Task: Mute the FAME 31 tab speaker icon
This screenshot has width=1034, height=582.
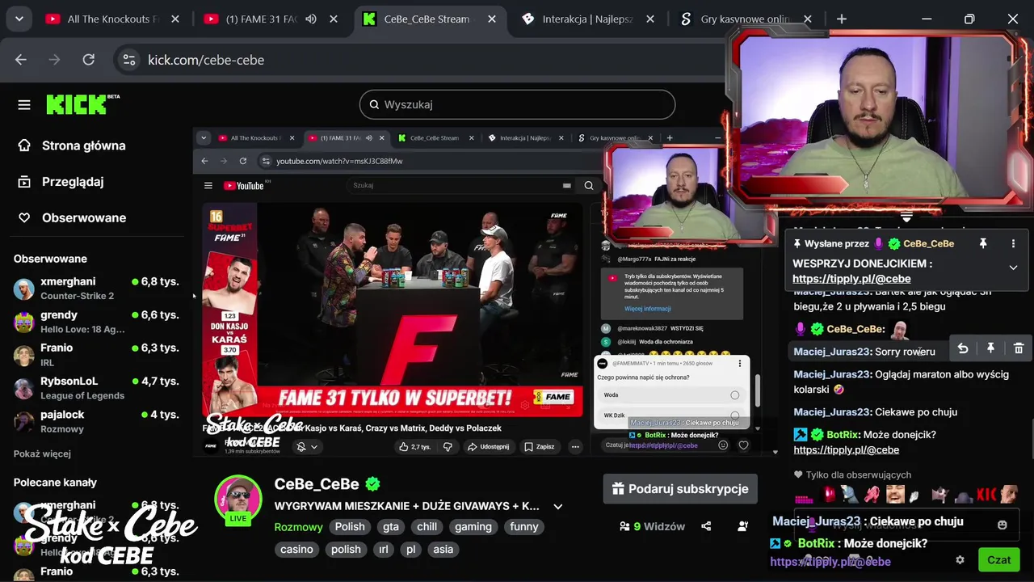Action: click(x=311, y=19)
